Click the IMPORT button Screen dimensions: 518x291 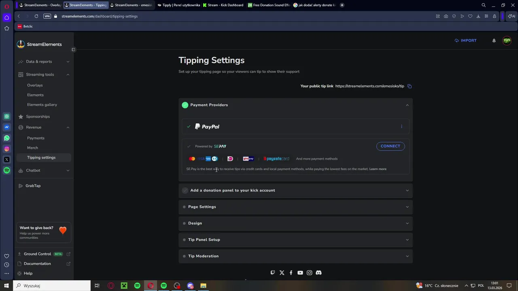coord(465,40)
